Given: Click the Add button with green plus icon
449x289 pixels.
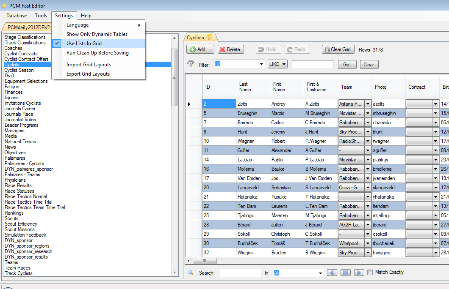Looking at the screenshot, I should pos(200,49).
